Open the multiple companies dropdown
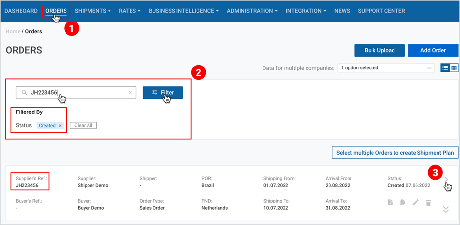Screen dimensions: 460x225 tap(386, 68)
